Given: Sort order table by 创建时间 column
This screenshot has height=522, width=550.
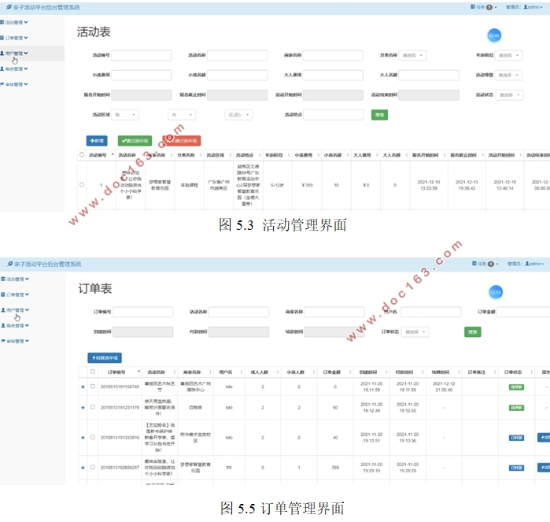Looking at the screenshot, I should [x=371, y=372].
